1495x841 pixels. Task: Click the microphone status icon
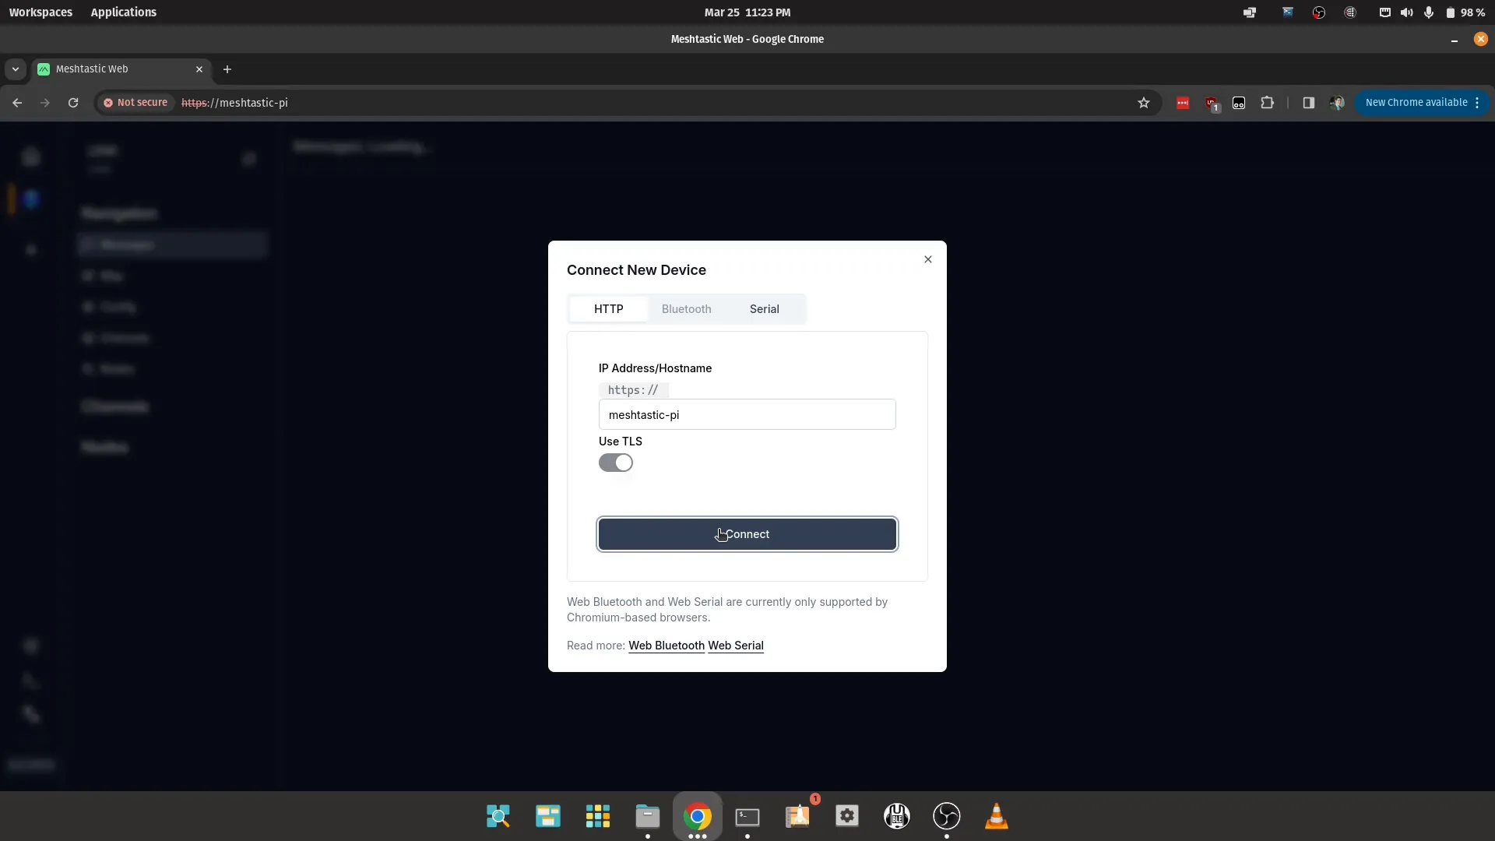(1428, 12)
